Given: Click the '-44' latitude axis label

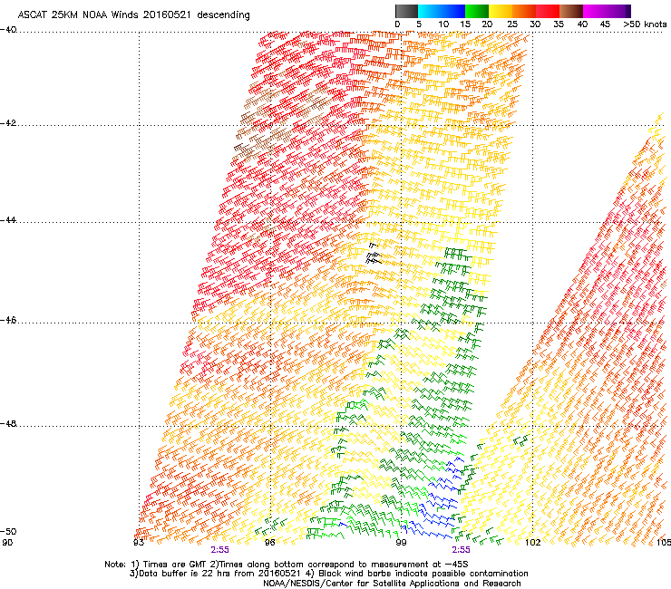Looking at the screenshot, I should [x=8, y=220].
